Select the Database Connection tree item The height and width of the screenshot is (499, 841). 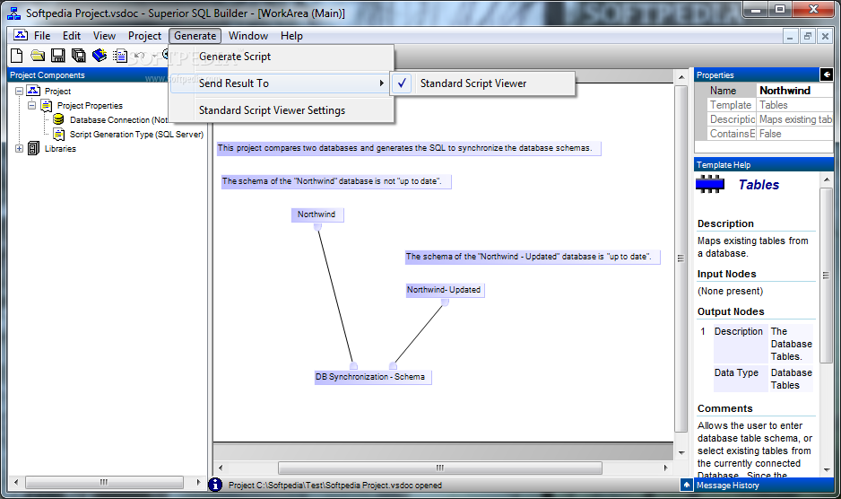[118, 119]
